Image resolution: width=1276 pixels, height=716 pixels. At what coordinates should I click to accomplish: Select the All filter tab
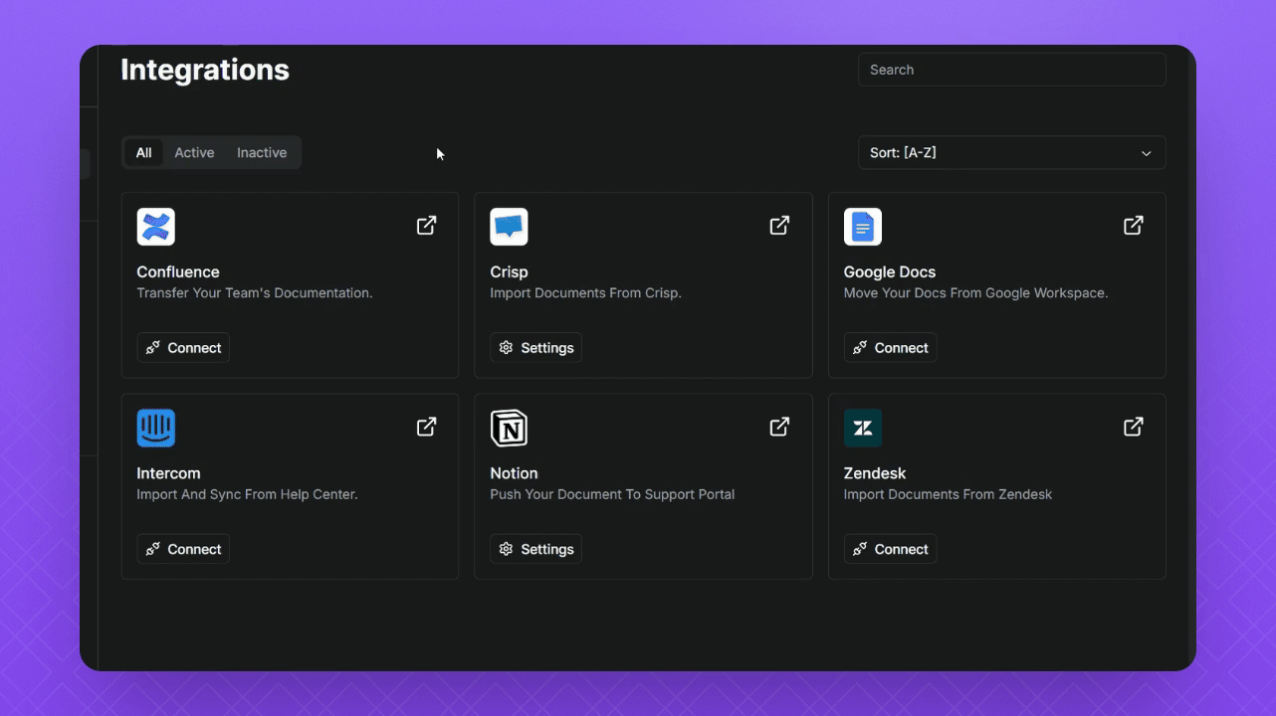(144, 153)
